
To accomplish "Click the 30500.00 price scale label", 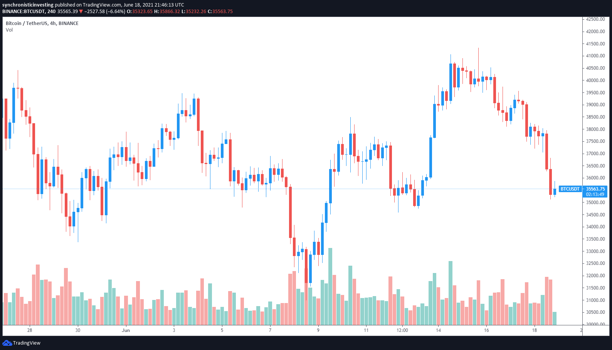I will (x=595, y=312).
